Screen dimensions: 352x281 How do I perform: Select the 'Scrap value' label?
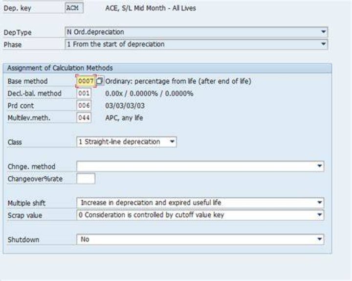(25, 215)
